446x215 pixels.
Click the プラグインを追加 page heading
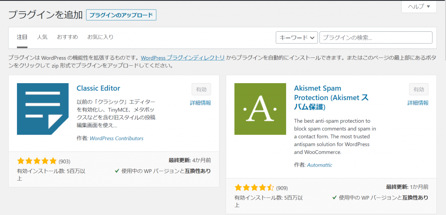(45, 15)
